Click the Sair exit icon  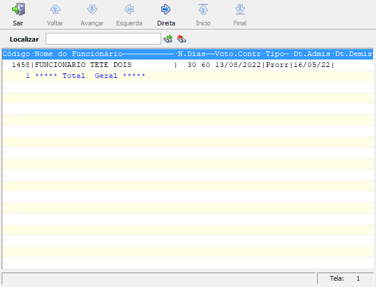click(18, 10)
